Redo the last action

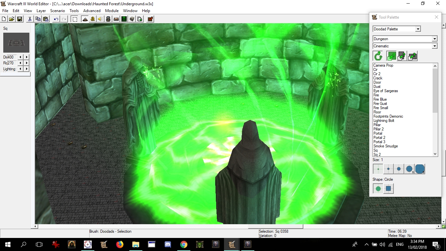(64, 19)
